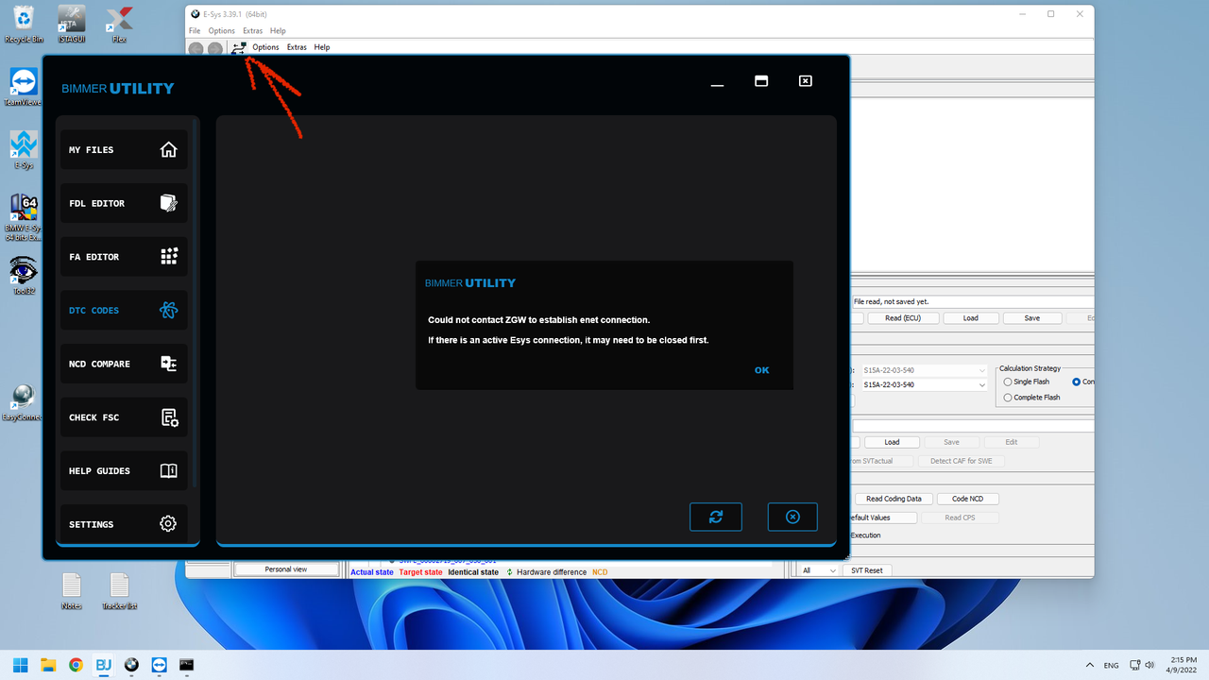1209x680 pixels.
Task: Click Read (ECU) button in E-Sys
Action: [903, 318]
